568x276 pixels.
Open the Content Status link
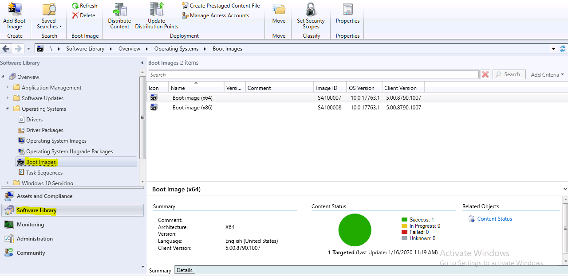494,219
